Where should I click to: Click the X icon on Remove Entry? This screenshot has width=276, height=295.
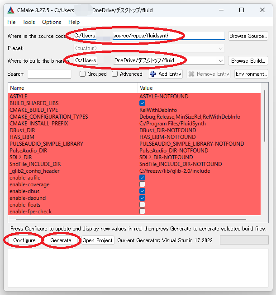tap(191, 74)
